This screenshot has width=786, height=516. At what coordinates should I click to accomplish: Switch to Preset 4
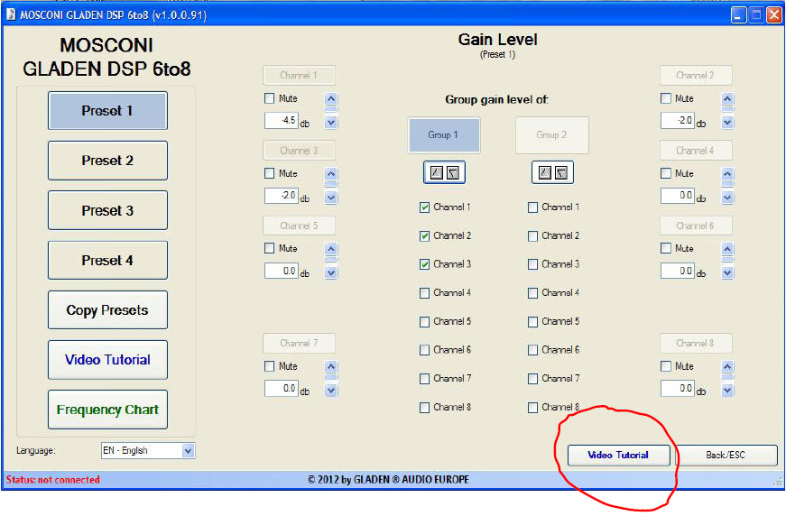click(107, 260)
